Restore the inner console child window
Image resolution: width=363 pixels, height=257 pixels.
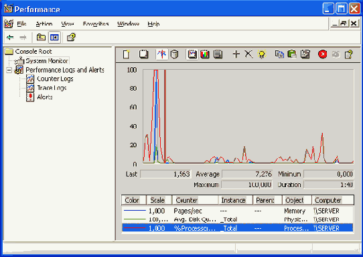[x=344, y=23]
